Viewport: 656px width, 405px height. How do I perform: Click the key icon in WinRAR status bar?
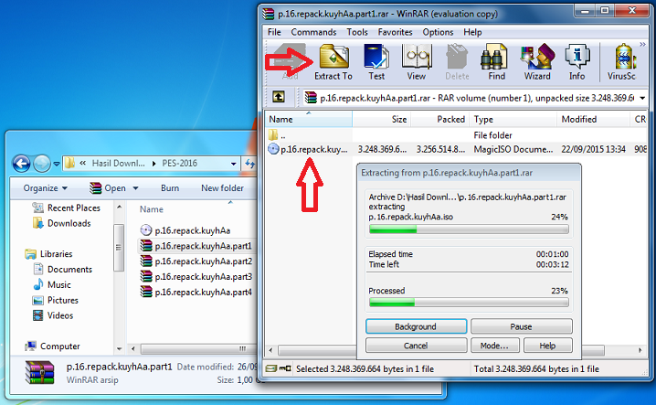tap(285, 368)
